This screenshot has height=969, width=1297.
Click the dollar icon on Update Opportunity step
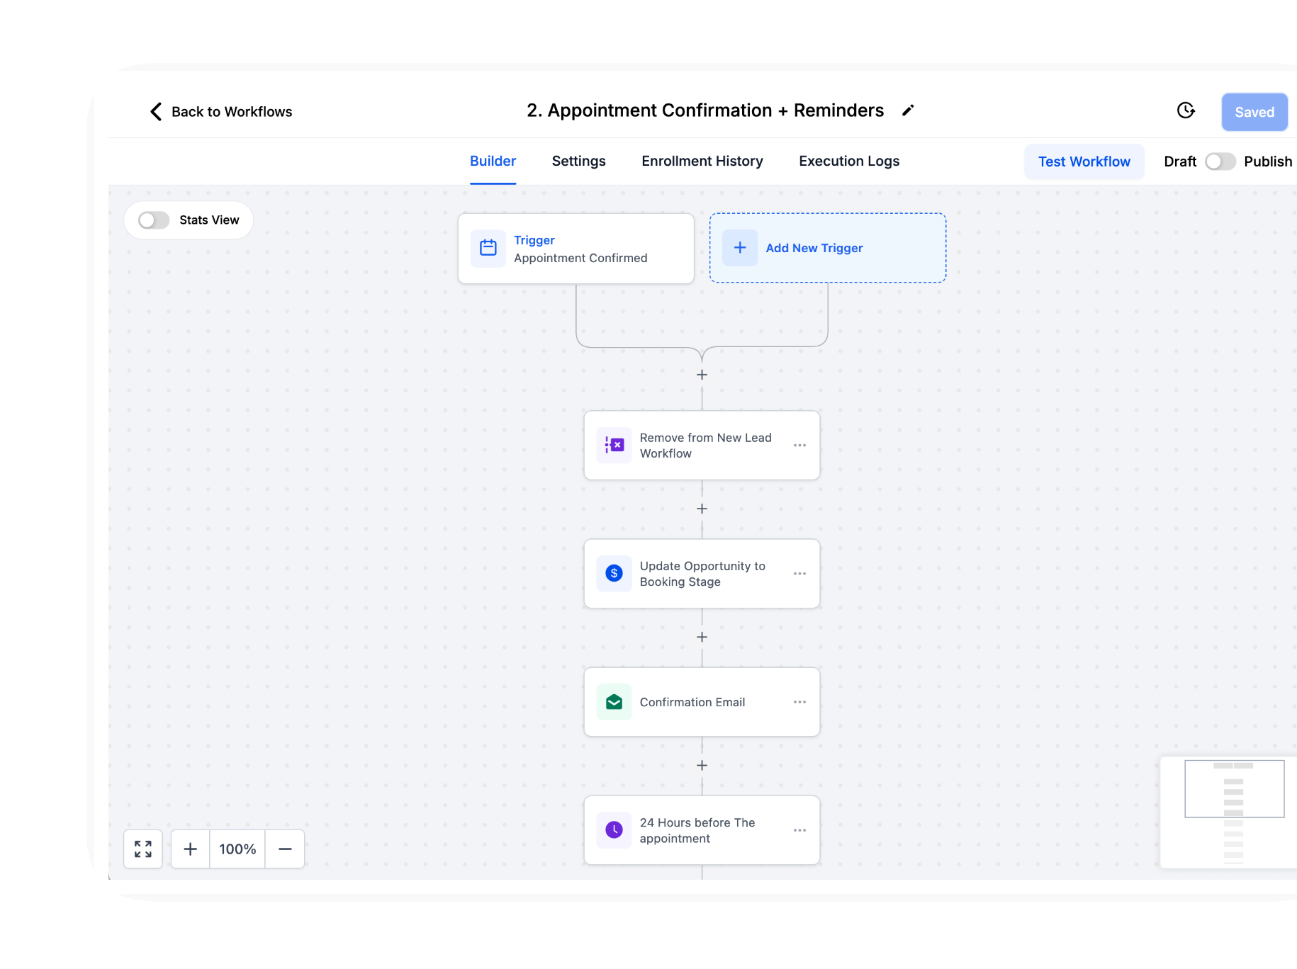pyautogui.click(x=614, y=574)
